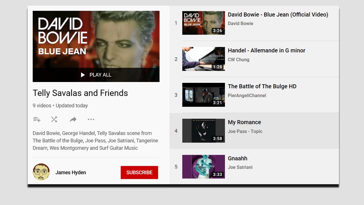The height and width of the screenshot is (205, 364).
Task: Visit the PierAngeliChannel link
Action: [x=247, y=95]
